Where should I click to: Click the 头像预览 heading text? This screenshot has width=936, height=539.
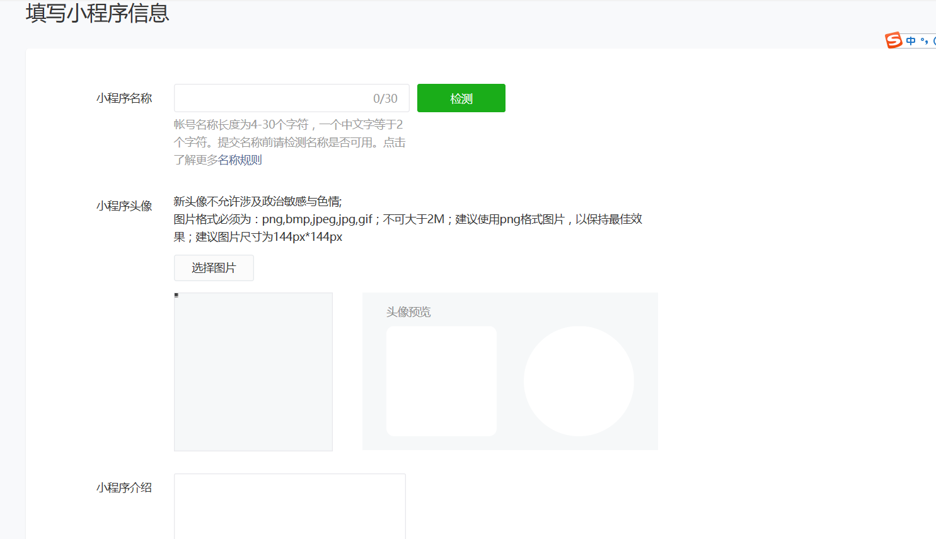(x=408, y=312)
